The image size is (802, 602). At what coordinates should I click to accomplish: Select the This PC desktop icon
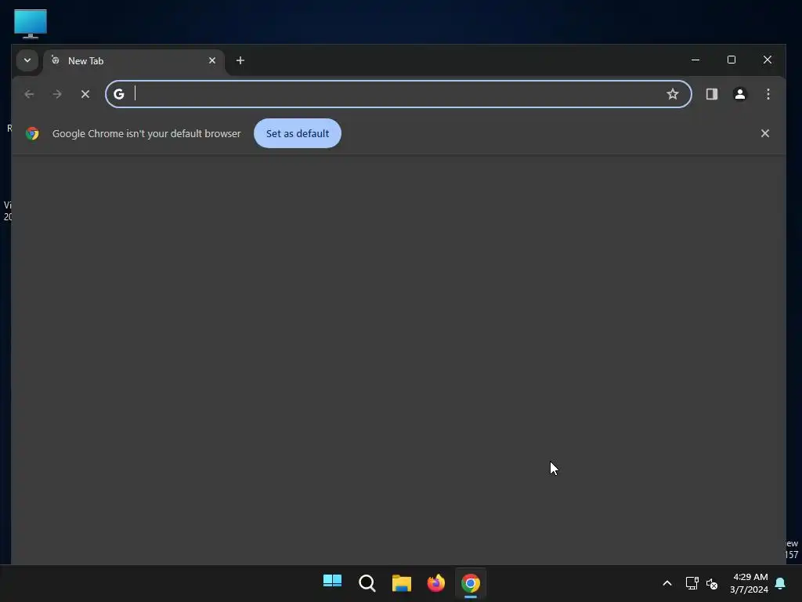[31, 24]
